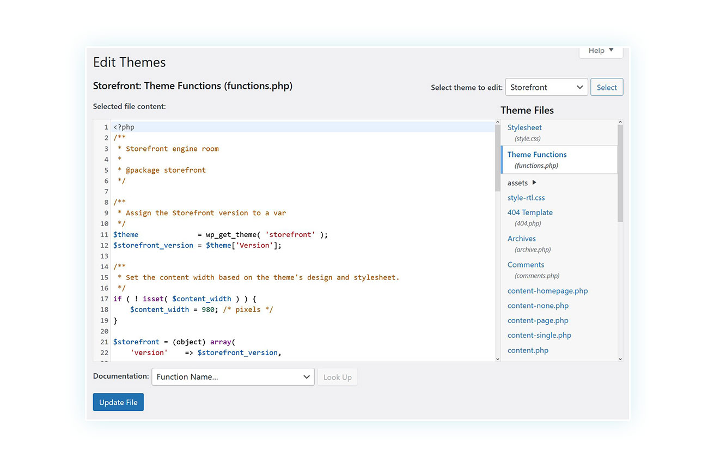Click the 'Theme Files' heading
This screenshot has width=708, height=468.
pos(527,110)
